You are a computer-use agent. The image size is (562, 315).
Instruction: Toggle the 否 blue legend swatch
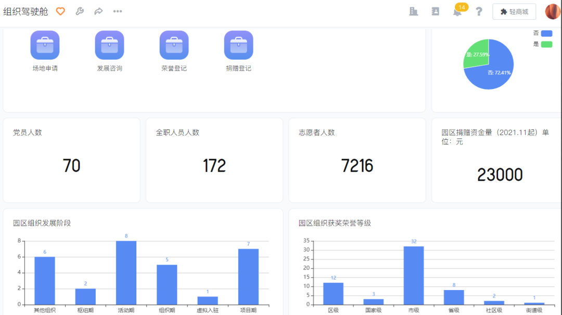[546, 33]
